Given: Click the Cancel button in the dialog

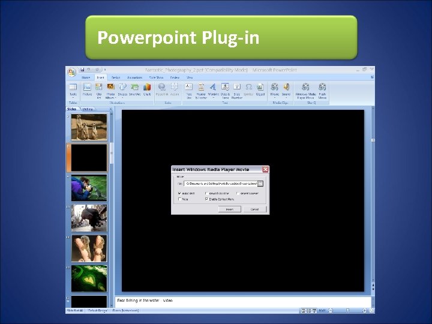Looking at the screenshot, I should point(254,209).
